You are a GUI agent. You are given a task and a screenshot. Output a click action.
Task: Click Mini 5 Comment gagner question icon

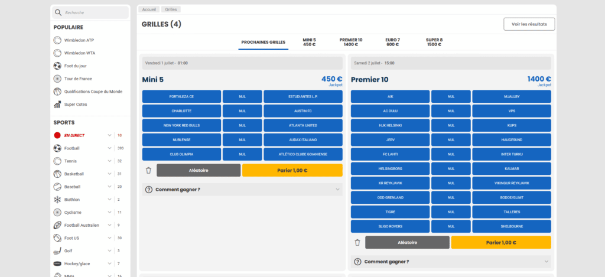pos(149,190)
